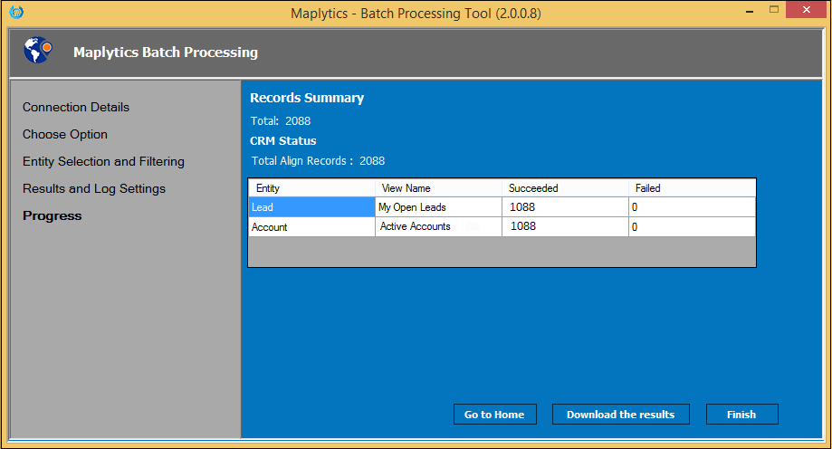Click Download the results button
Screen dimensions: 832x449
coord(621,415)
